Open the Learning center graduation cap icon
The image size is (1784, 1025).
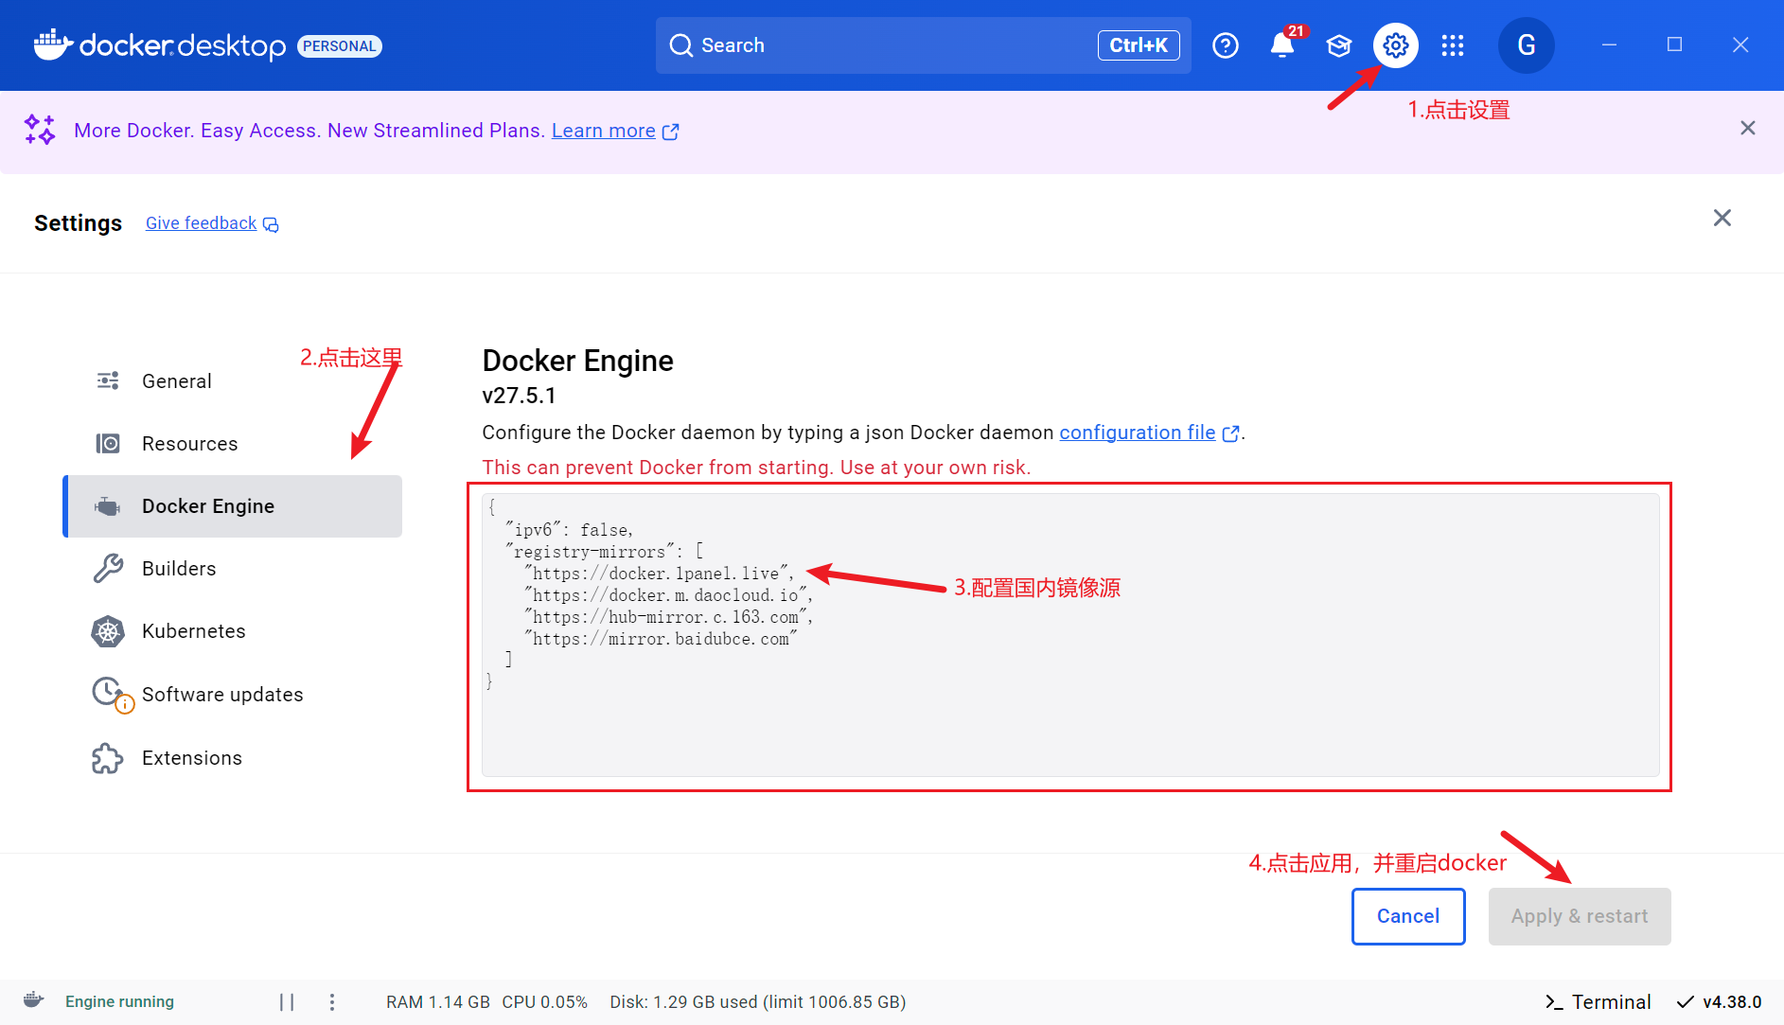coord(1339,45)
